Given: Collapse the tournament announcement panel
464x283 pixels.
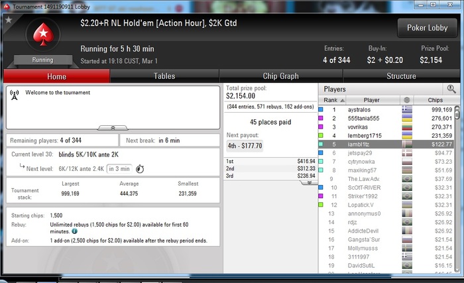Looking at the screenshot, I should 113,128.
